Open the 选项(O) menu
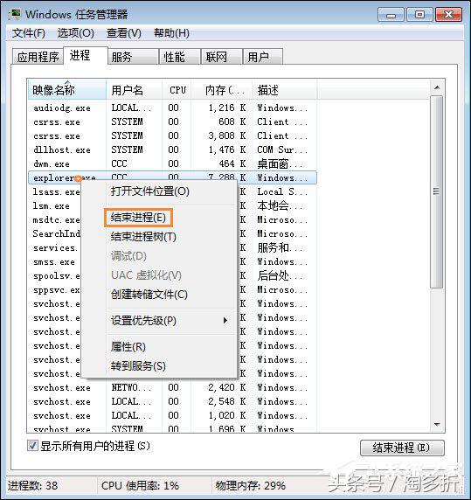The width and height of the screenshot is (471, 500). 75,33
